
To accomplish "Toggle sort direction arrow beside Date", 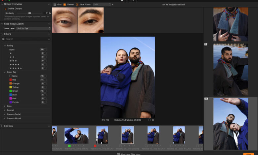I will pyautogui.click(x=112, y=5).
